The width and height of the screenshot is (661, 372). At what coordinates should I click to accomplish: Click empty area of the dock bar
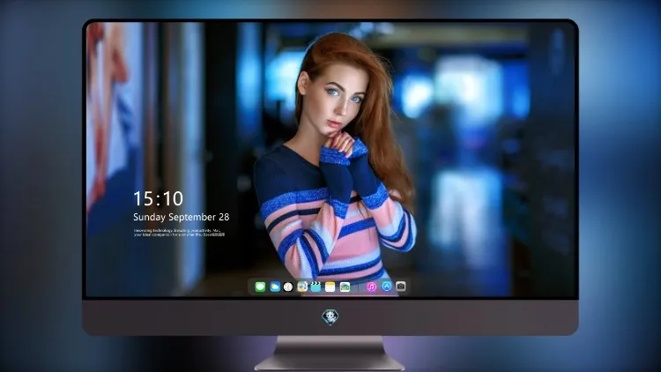click(358, 286)
